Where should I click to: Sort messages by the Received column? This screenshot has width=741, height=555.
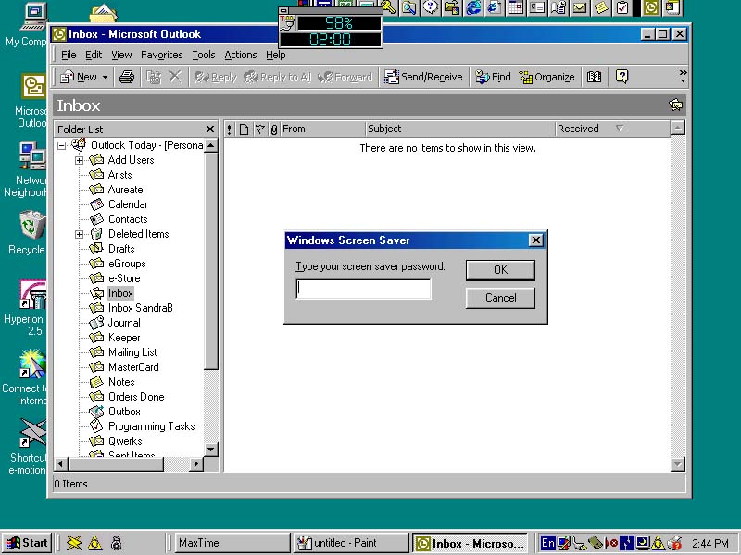tap(612, 129)
